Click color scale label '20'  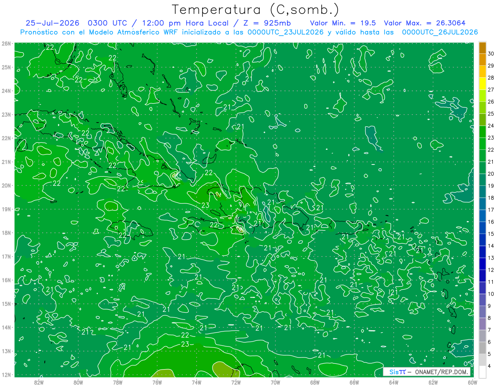(491, 174)
